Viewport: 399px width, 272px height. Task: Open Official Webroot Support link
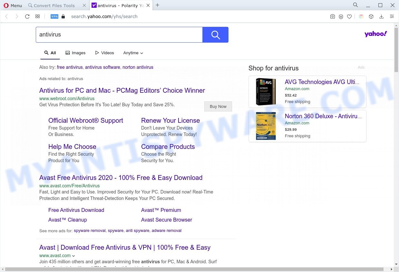click(86, 120)
